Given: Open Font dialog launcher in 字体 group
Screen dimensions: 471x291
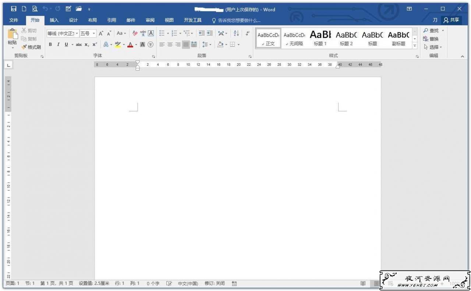Looking at the screenshot, I should (153, 56).
